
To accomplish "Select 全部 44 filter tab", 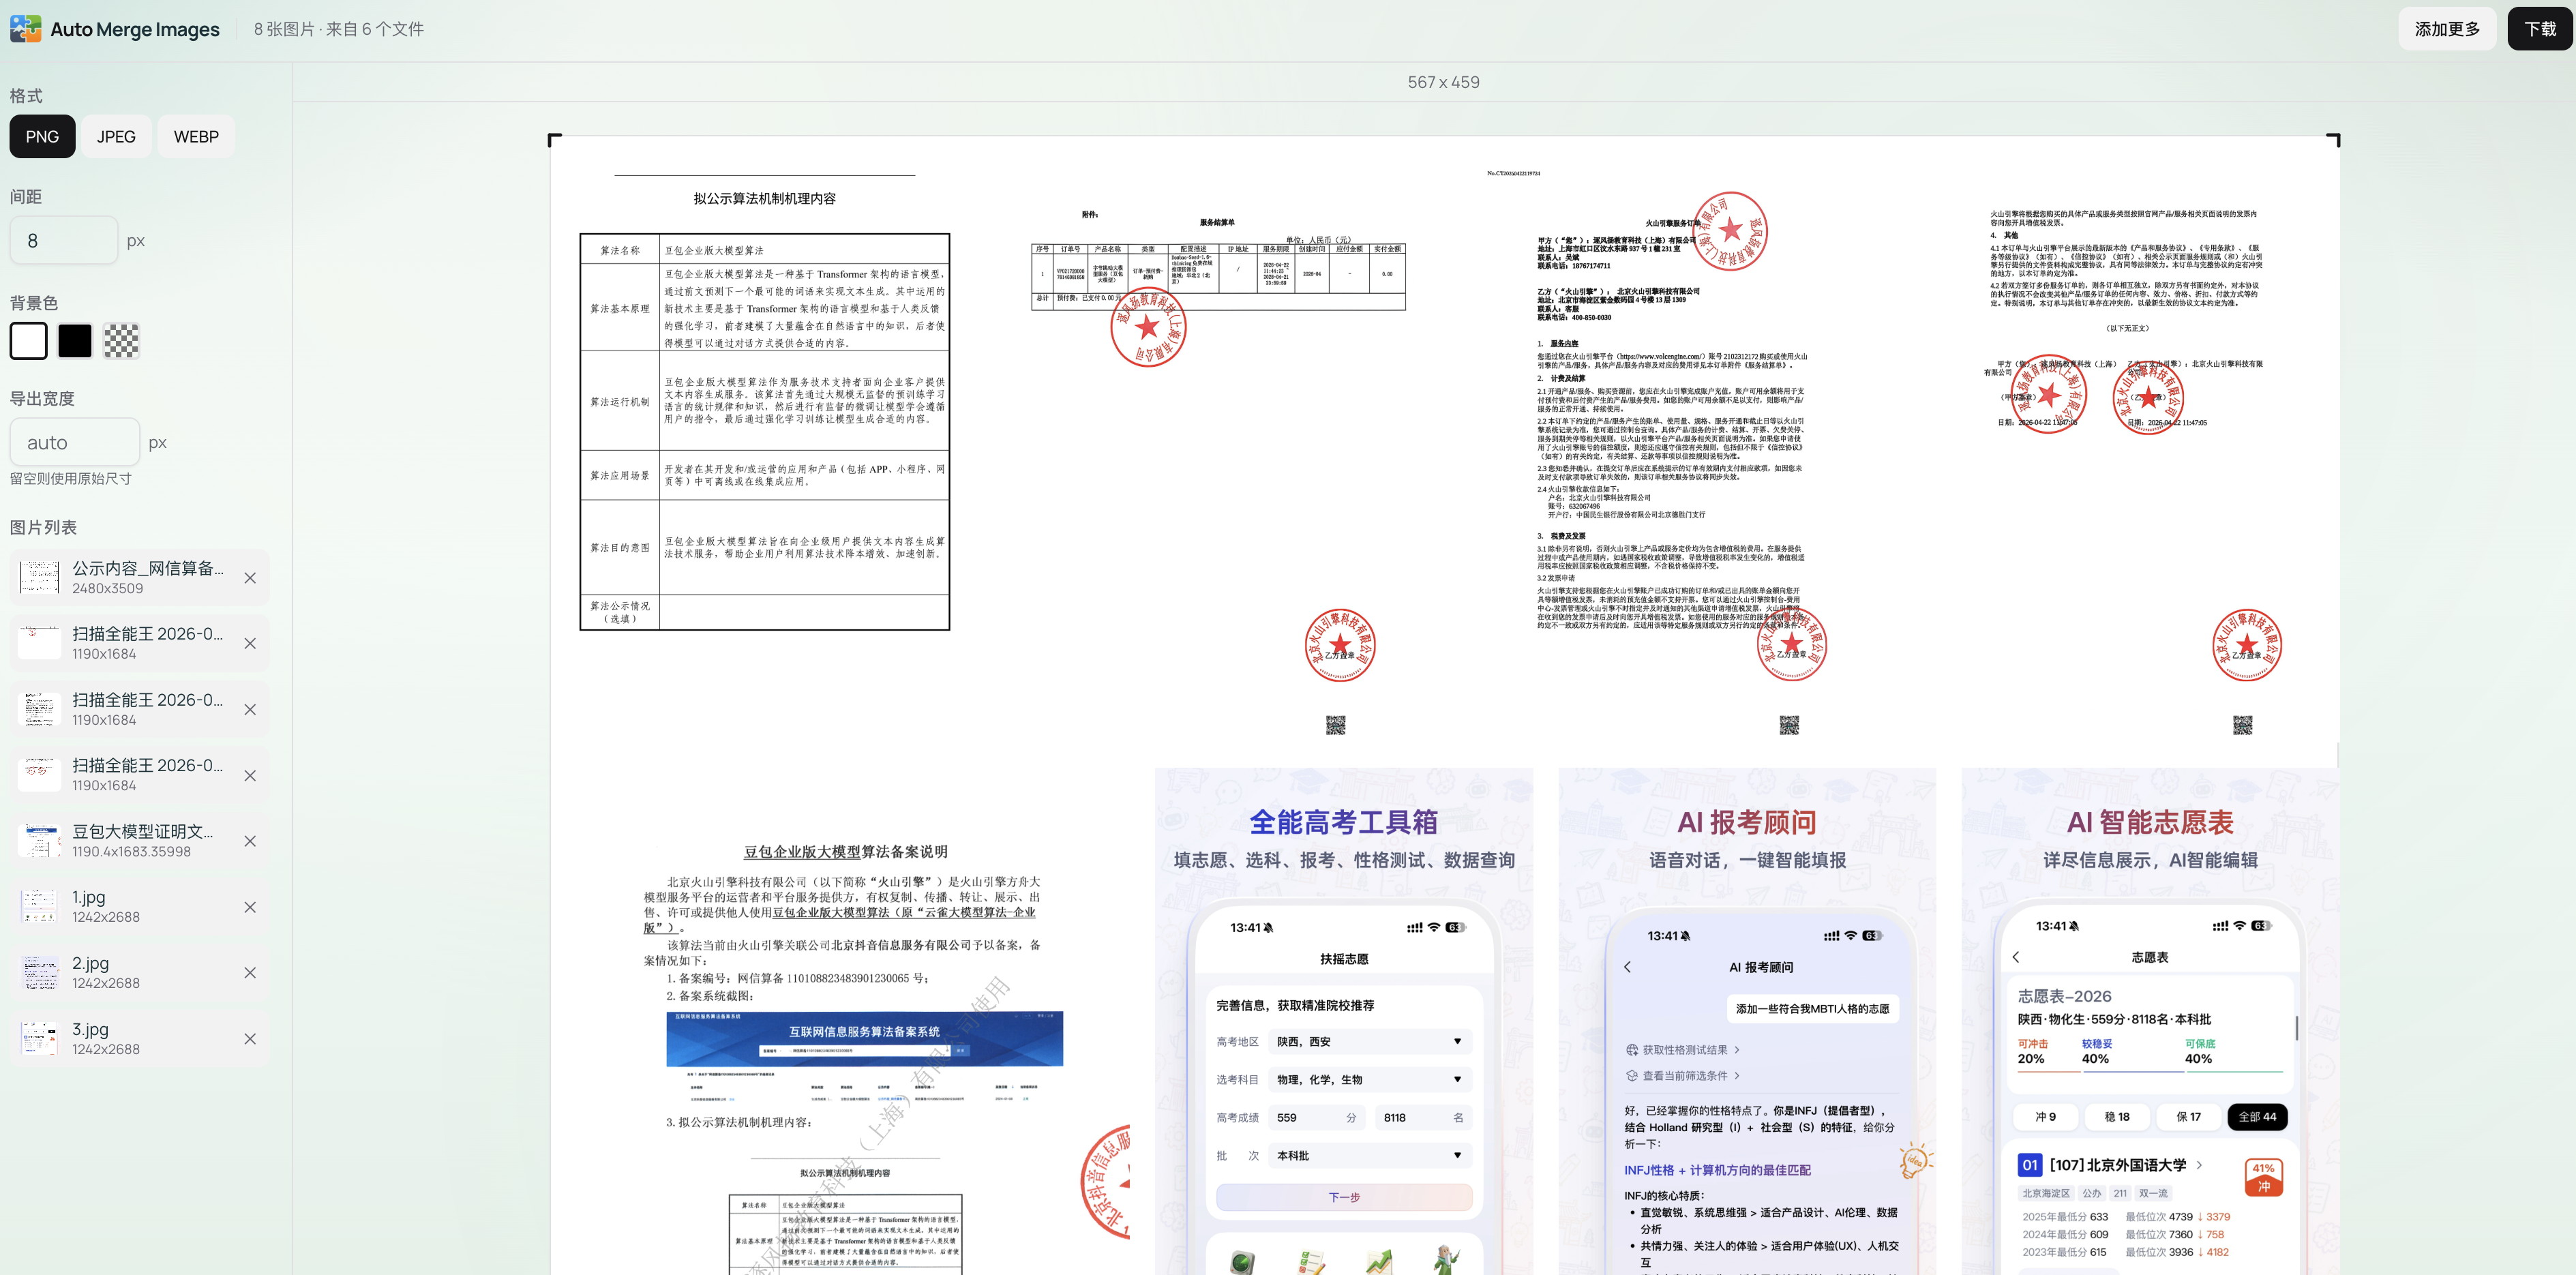I will click(2257, 1117).
